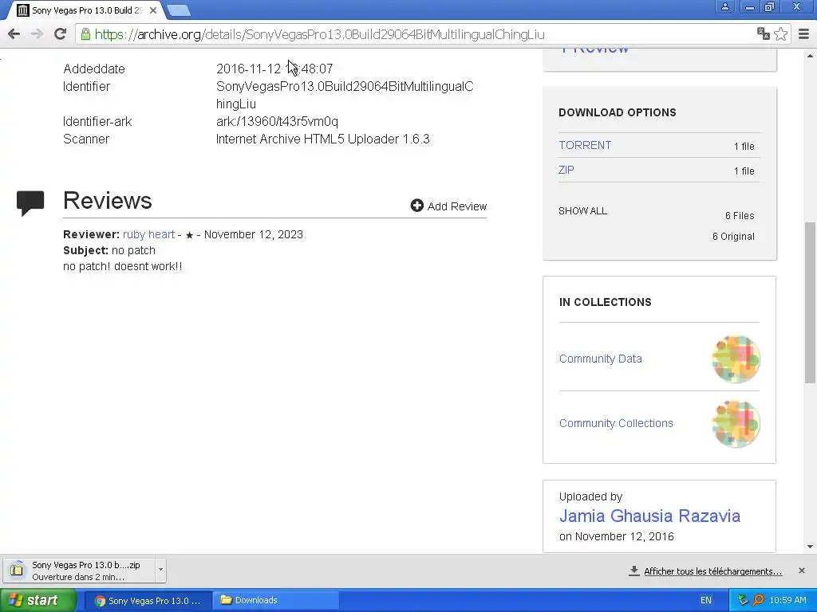The image size is (817, 612).
Task: Click the 6 Original text
Action: [733, 236]
